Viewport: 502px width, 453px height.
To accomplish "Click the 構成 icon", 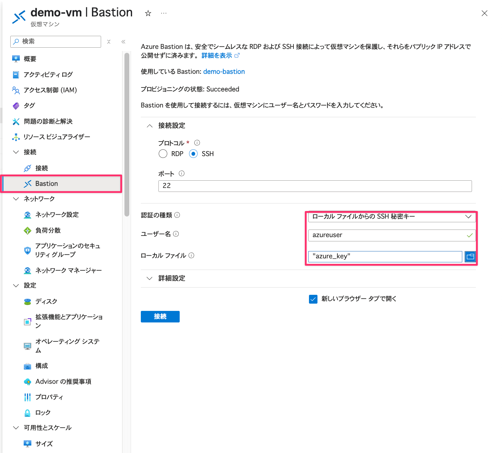I will point(28,366).
